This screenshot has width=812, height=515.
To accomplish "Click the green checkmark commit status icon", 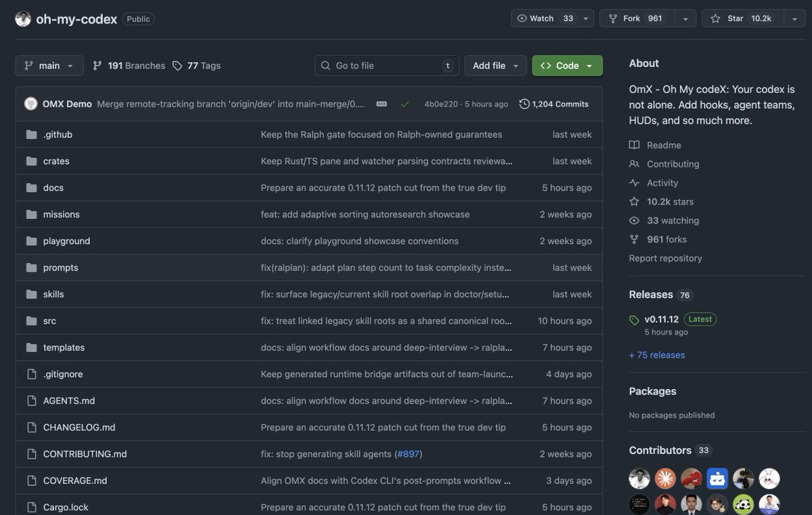I will pyautogui.click(x=405, y=104).
